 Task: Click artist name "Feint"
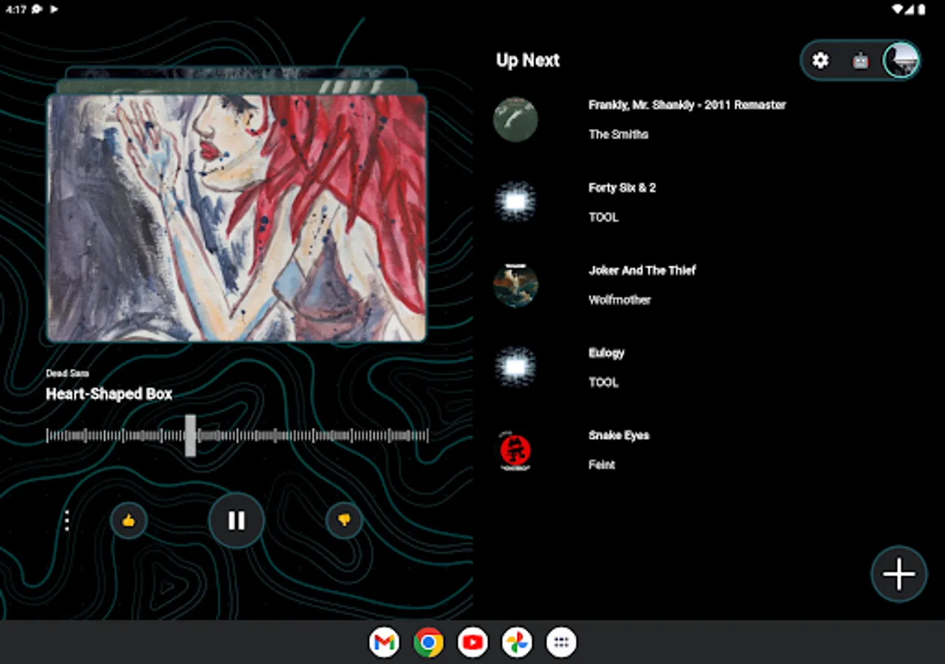coord(602,465)
